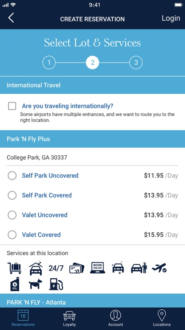This screenshot has width=185, height=330.
Task: Open the Loyalty tab
Action: (69, 319)
